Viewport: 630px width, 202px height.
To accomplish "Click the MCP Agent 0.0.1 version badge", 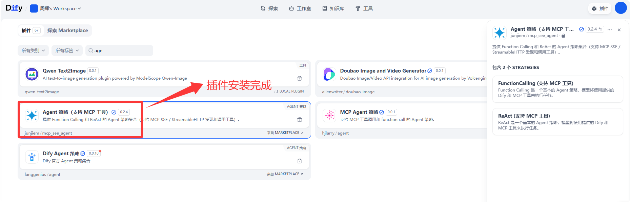I will tap(391, 112).
